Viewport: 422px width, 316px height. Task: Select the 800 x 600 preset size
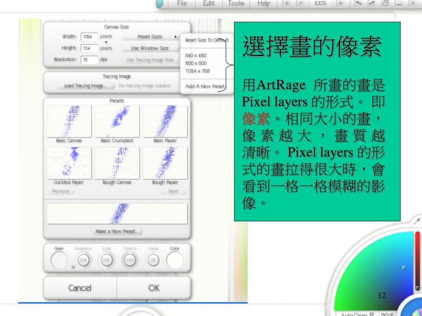coord(196,63)
